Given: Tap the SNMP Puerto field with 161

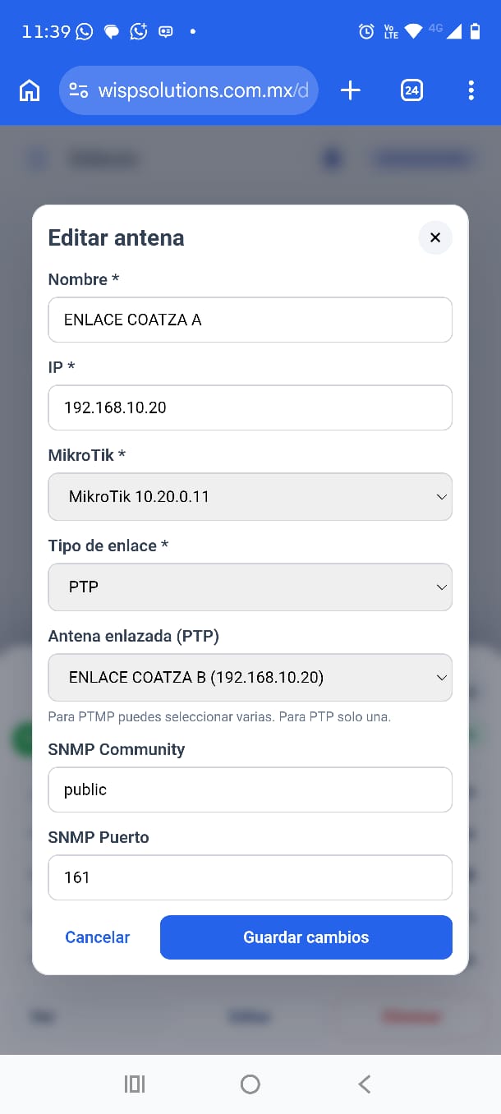Looking at the screenshot, I should (250, 877).
